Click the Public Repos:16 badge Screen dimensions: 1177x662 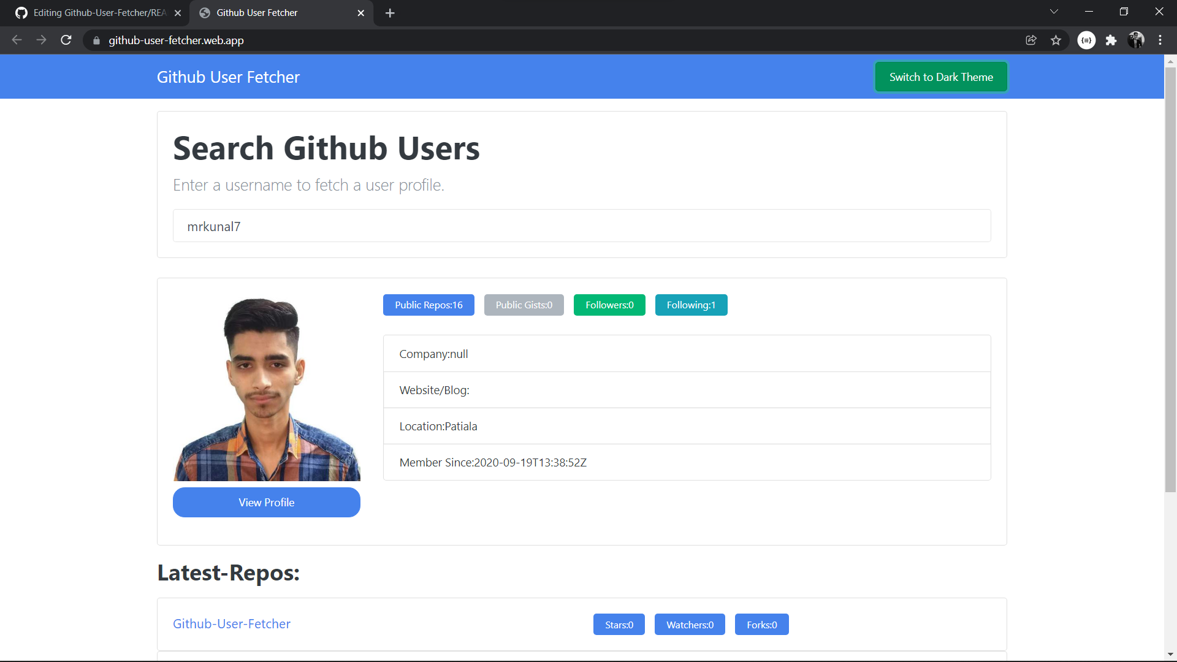[x=428, y=305]
